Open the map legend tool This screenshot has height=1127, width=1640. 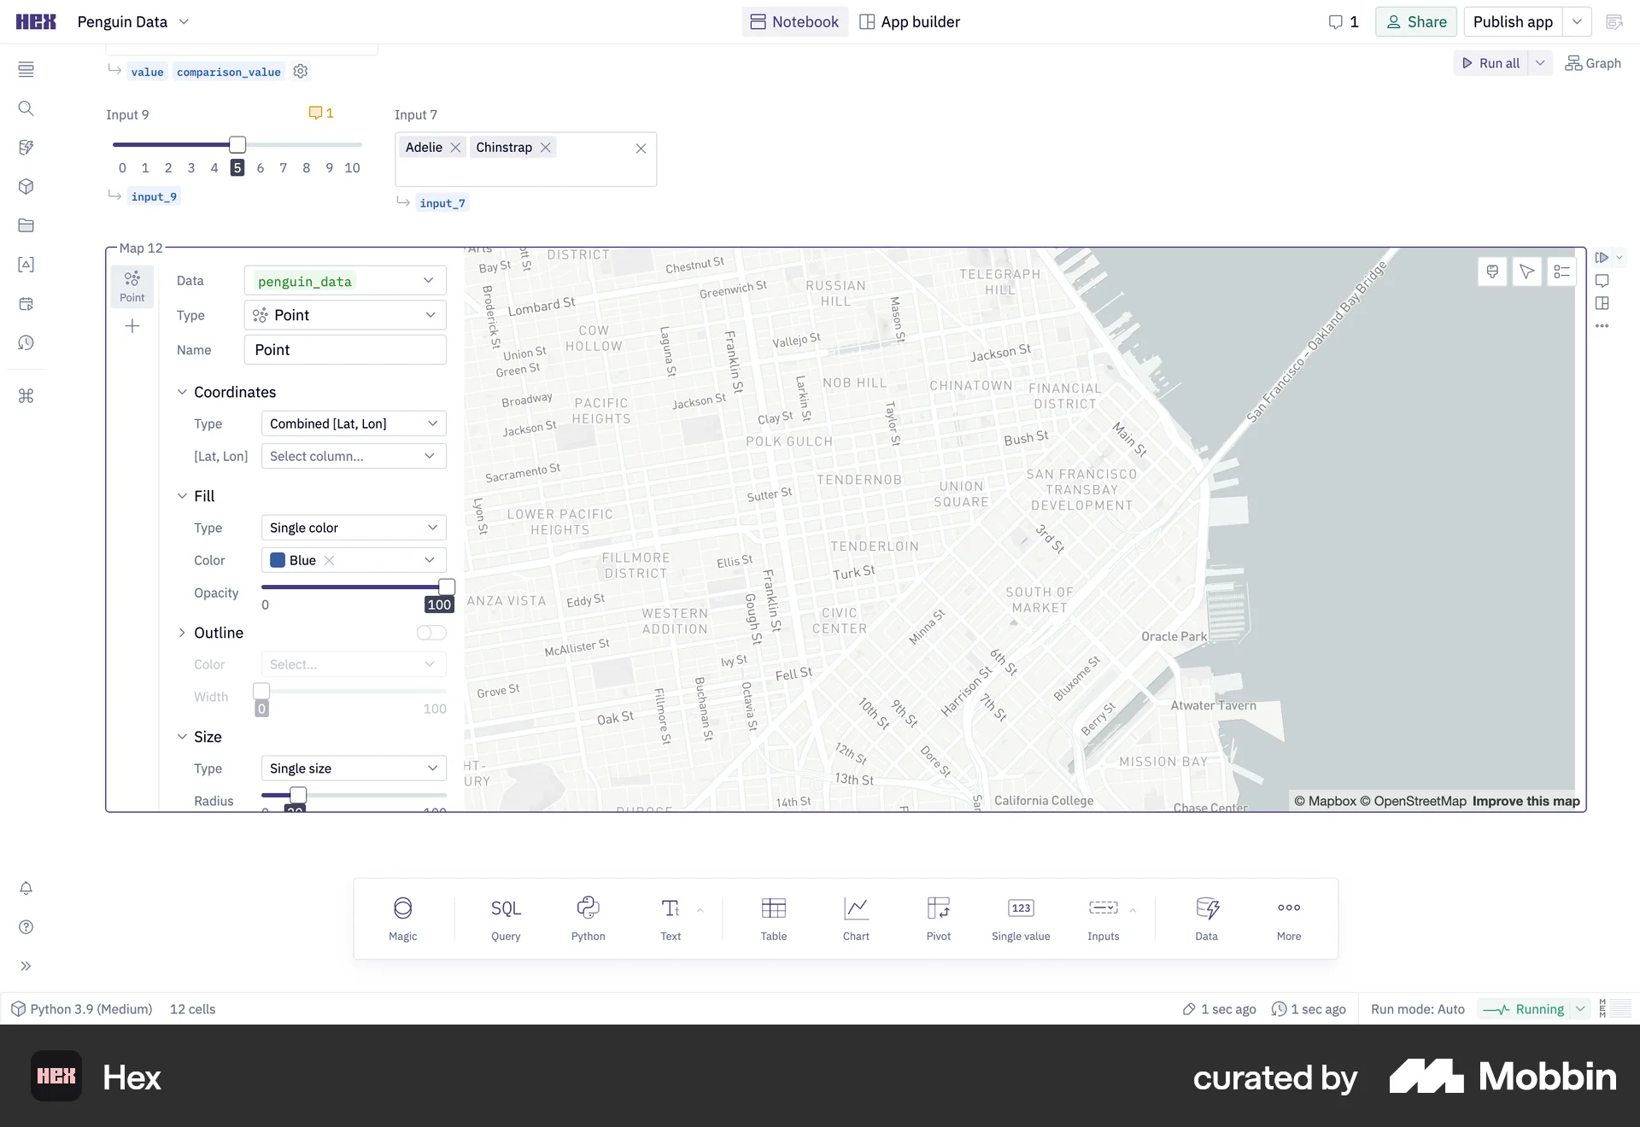(1562, 271)
